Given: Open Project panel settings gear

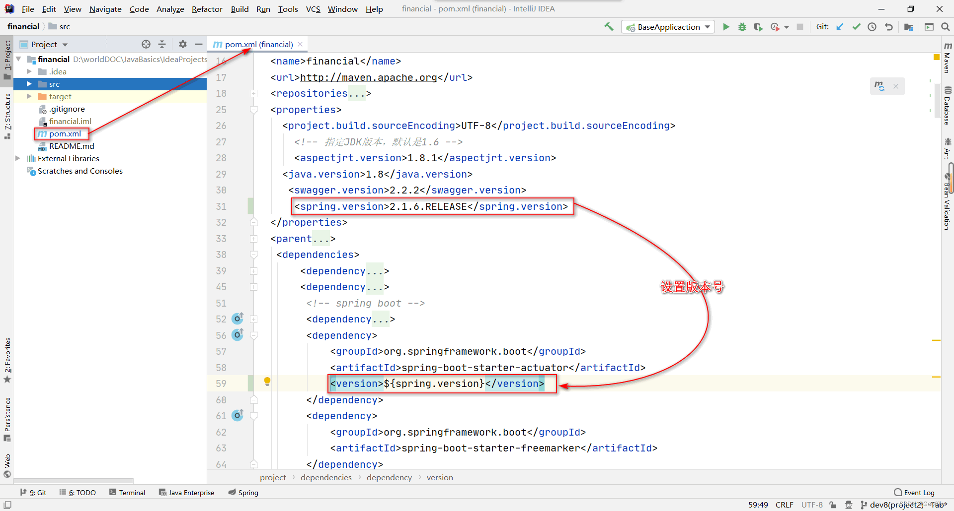Looking at the screenshot, I should (x=183, y=44).
